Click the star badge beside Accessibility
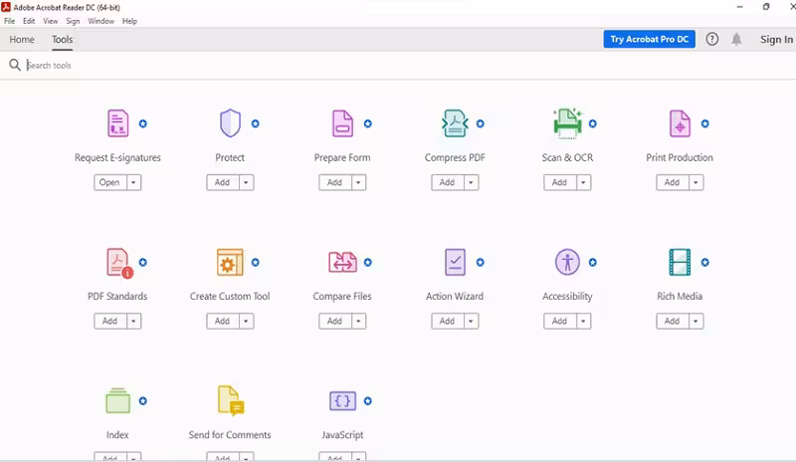Screen dimensions: 796x462 [x=592, y=262]
